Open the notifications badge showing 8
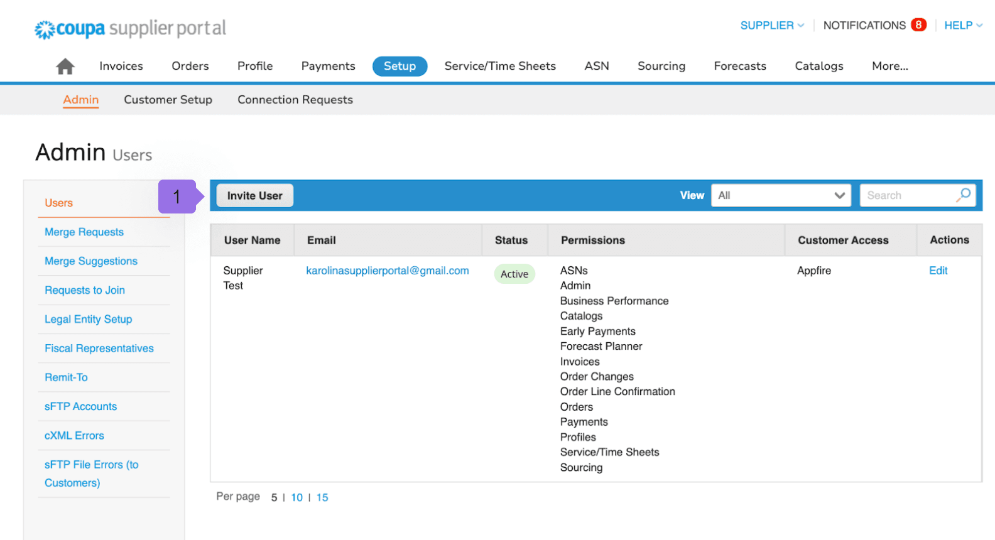995x540 pixels. pos(918,25)
